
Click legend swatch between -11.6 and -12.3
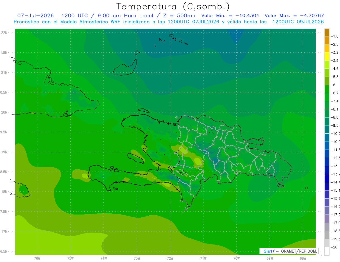coord(327,154)
